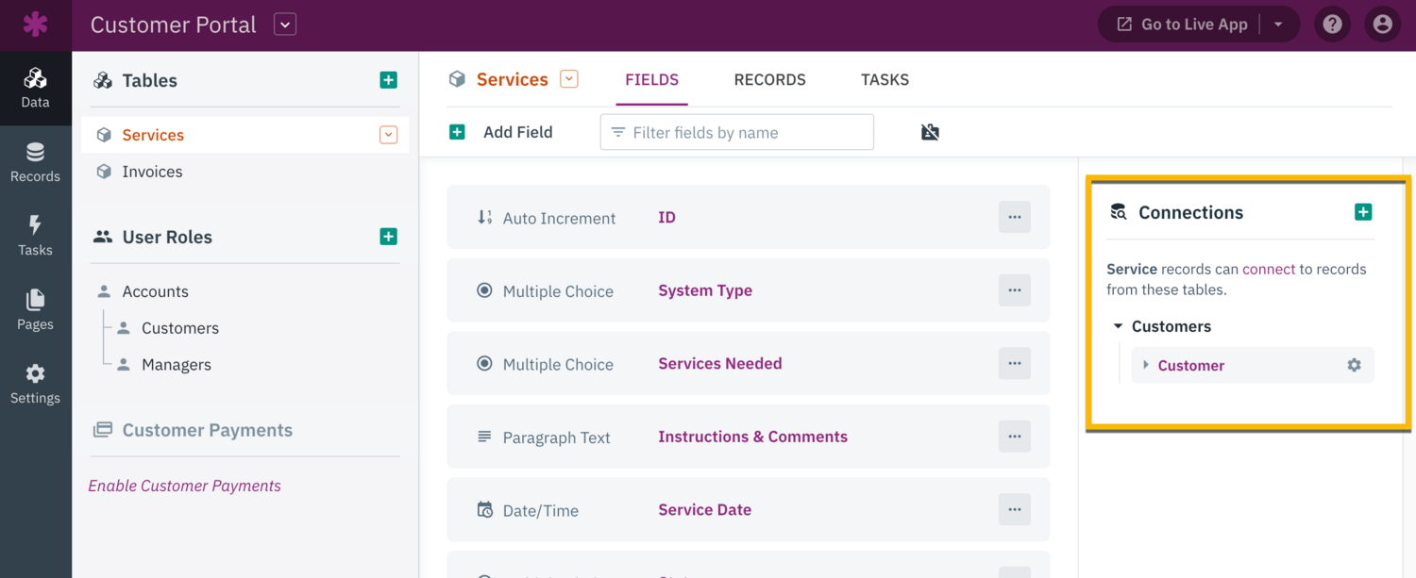Open Settings from the left sidebar
The image size is (1416, 578).
pos(35,384)
